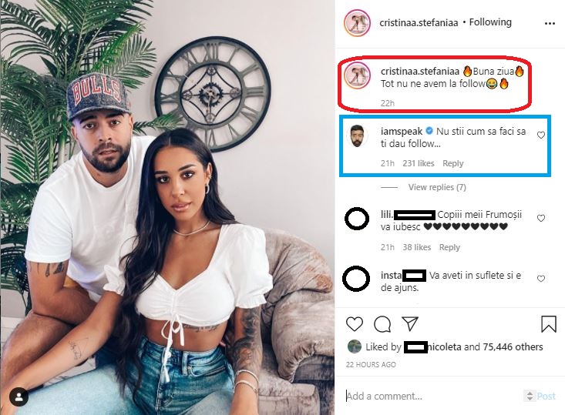Open the comment speech bubble icon
The image size is (565, 415).
382,324
